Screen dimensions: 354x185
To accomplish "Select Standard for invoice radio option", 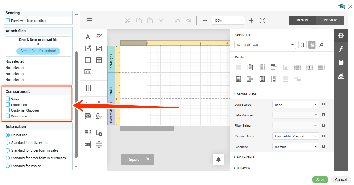I will tap(8, 166).
